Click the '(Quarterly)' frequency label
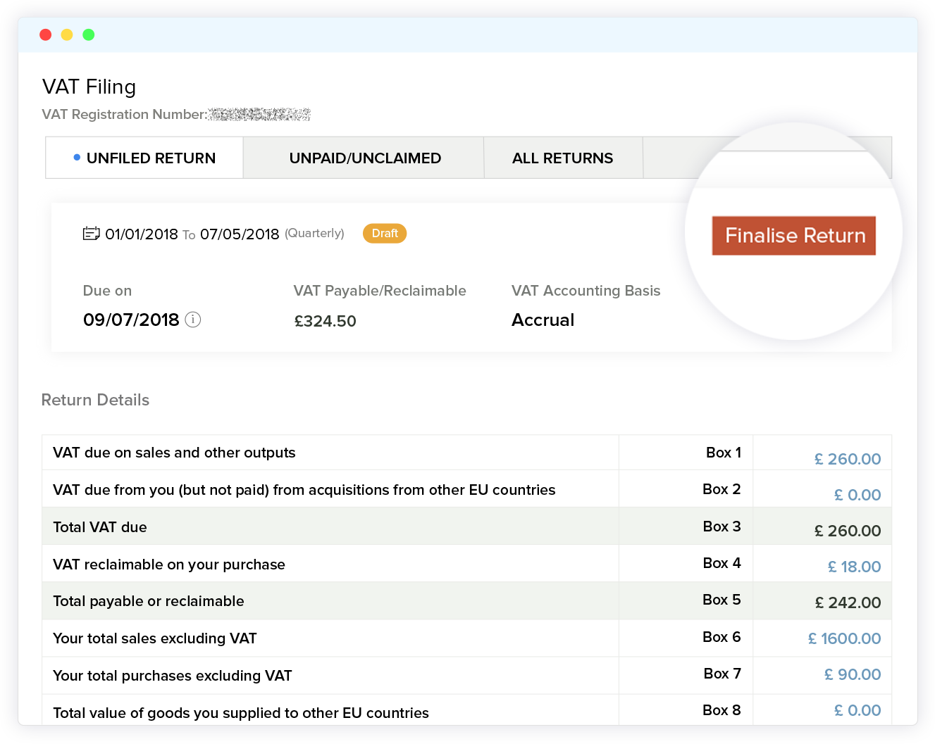 click(x=314, y=233)
